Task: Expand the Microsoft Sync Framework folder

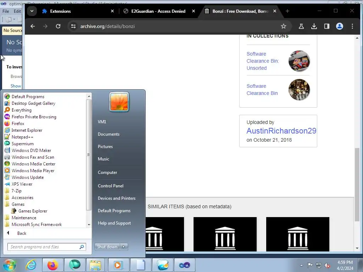Action: (37, 224)
